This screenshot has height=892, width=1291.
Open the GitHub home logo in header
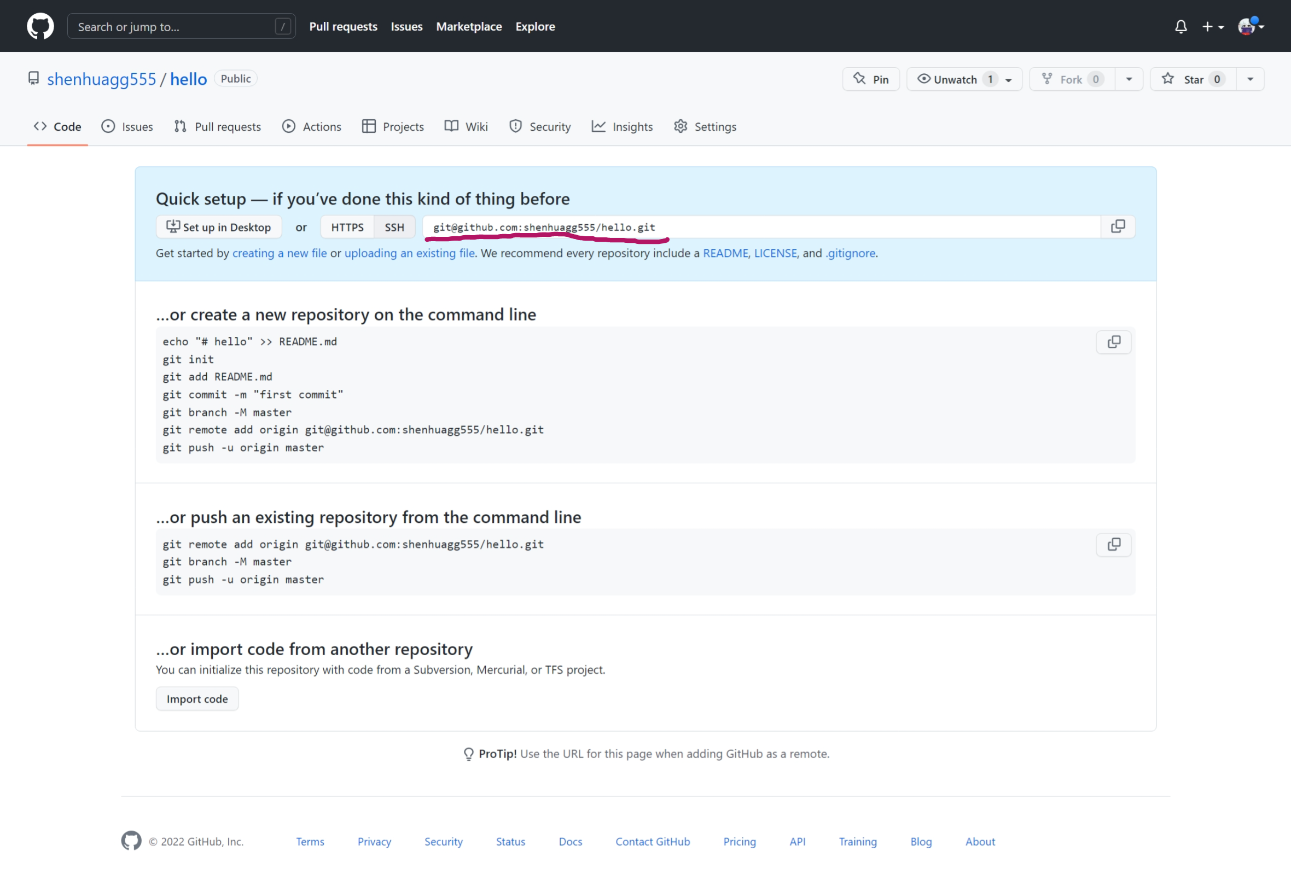tap(40, 26)
